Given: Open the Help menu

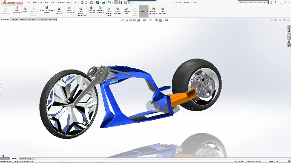Looking at the screenshot, I should pyautogui.click(x=69, y=3).
